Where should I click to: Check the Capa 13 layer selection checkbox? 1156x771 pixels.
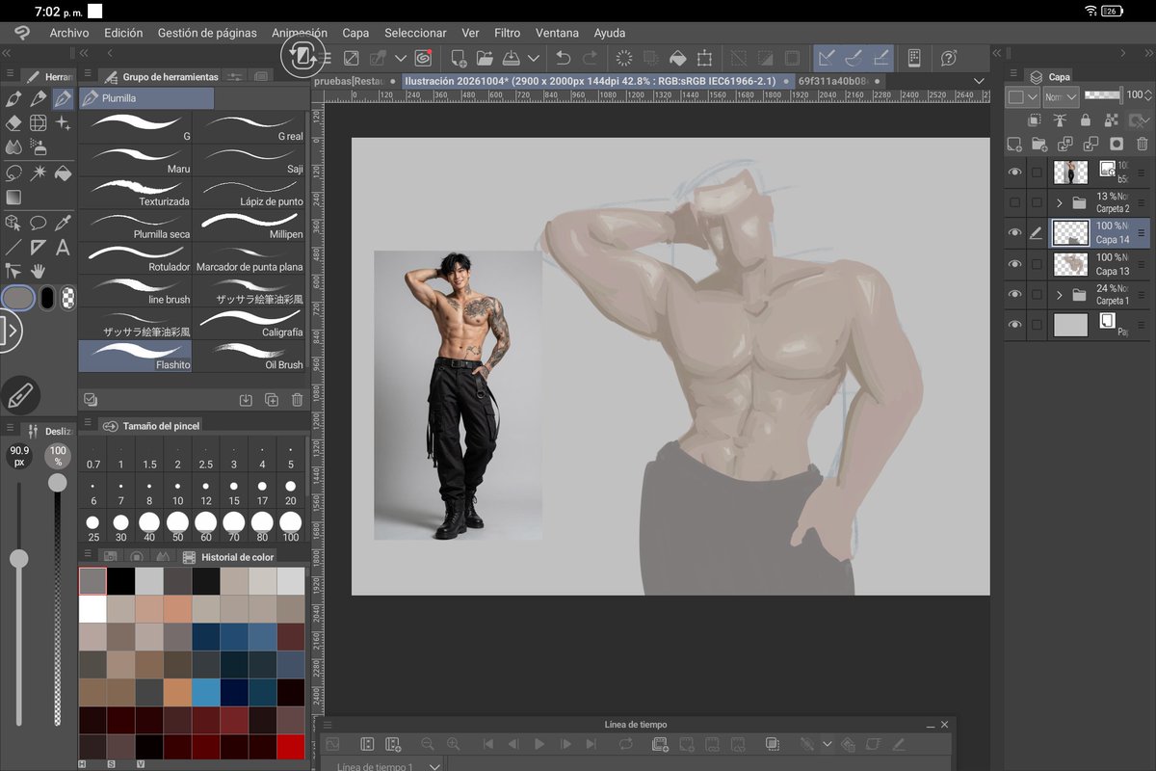pos(1037,263)
